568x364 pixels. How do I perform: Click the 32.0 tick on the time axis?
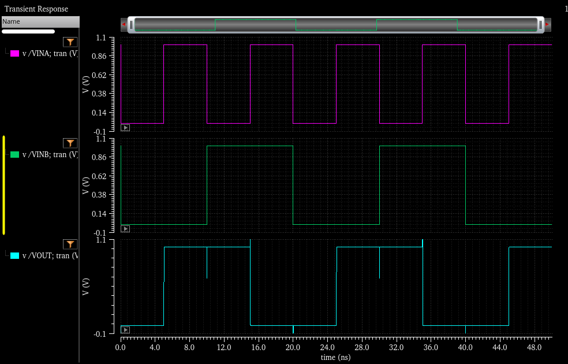[x=397, y=347]
